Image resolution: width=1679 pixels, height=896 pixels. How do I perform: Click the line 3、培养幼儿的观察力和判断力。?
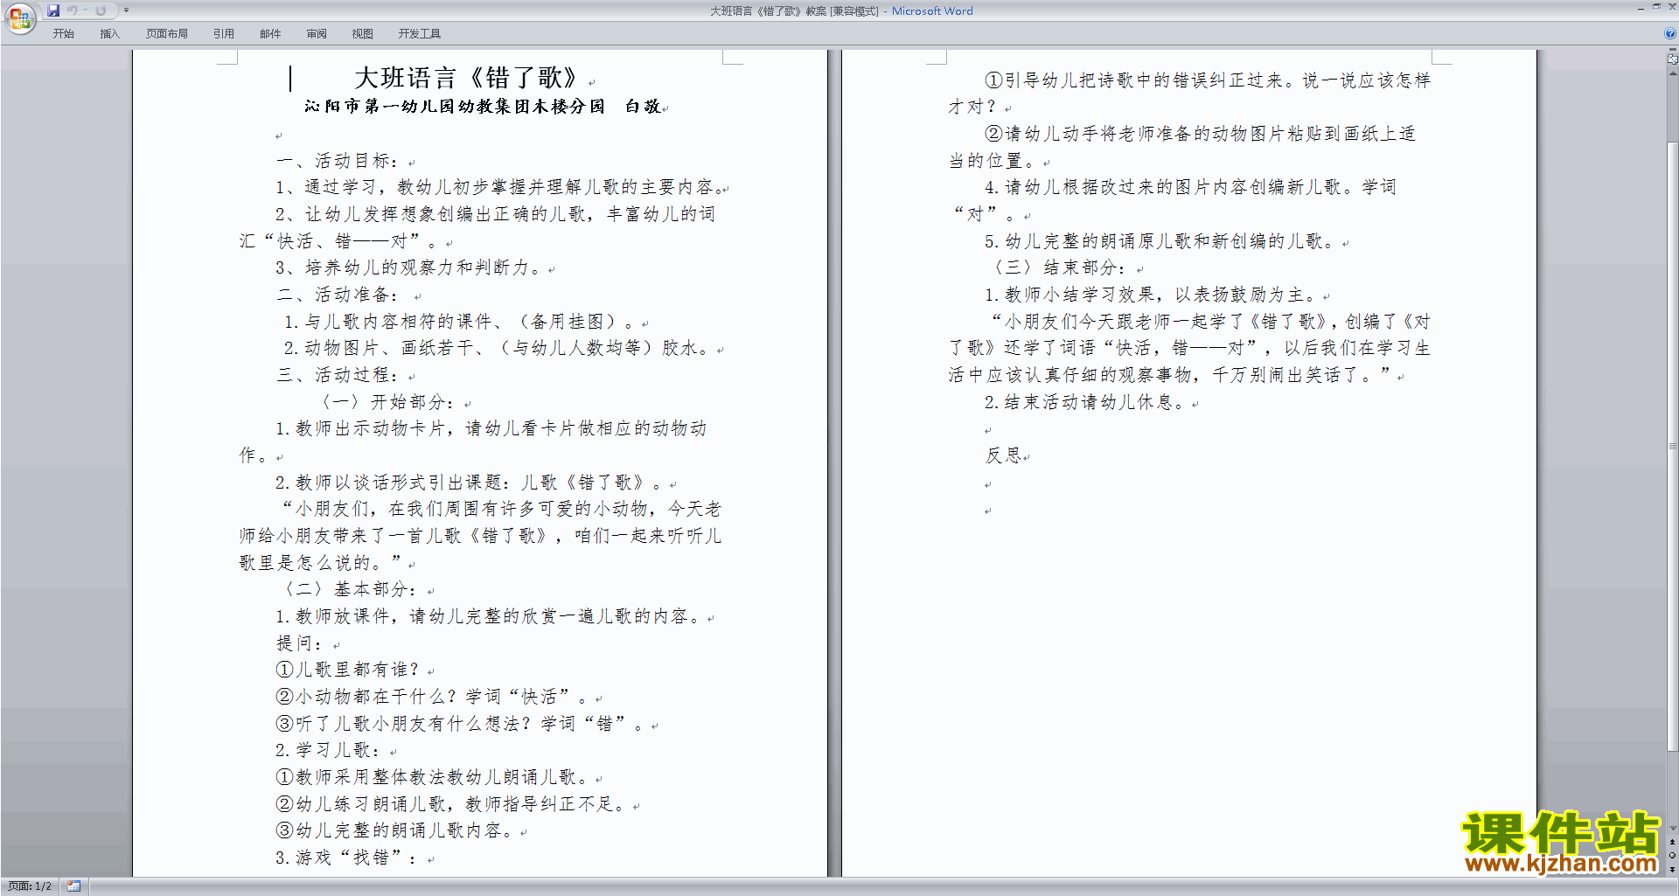click(x=412, y=267)
